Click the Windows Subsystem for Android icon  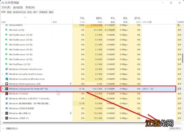pos(7,89)
